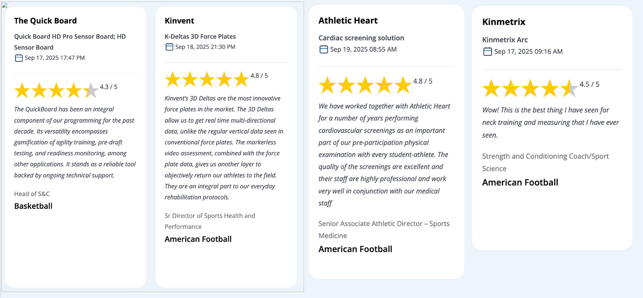Click the half-grey fifth star on Quick Board rating
Viewport: 643px width, 298px height.
[91, 91]
